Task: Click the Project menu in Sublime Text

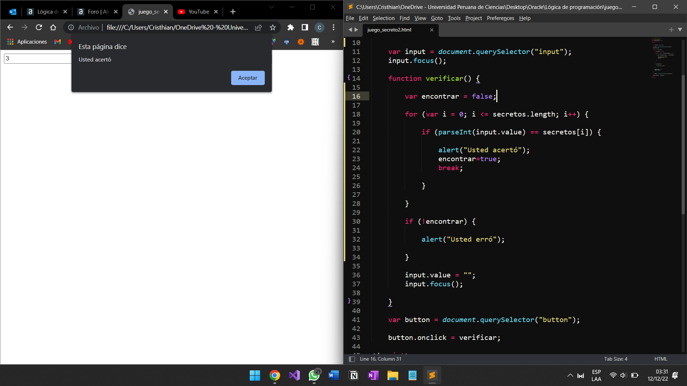Action: pos(474,18)
